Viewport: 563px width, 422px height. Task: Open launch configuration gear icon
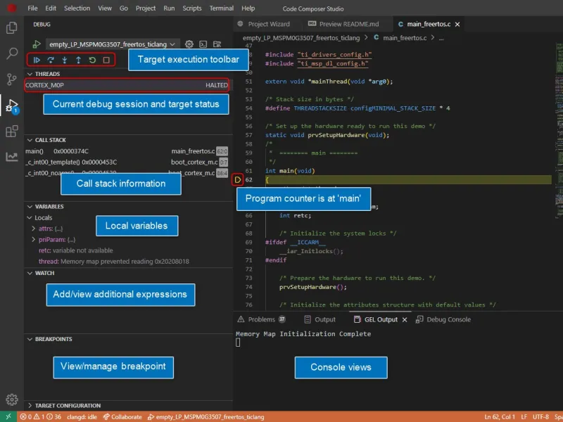click(x=189, y=44)
